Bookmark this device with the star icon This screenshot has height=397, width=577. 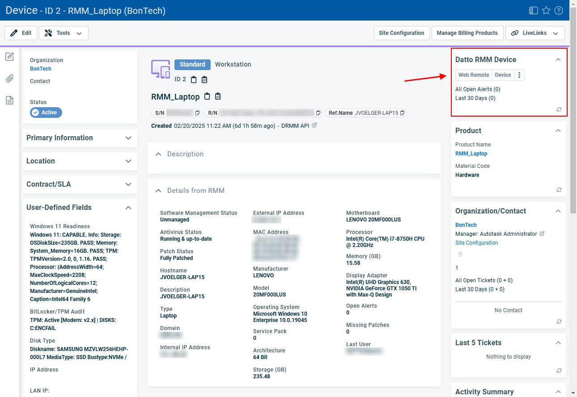click(x=546, y=10)
